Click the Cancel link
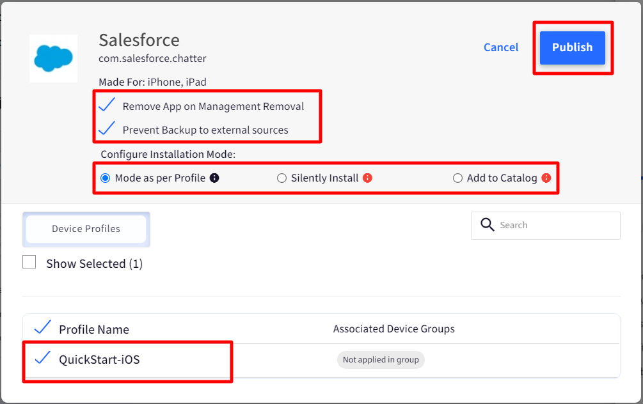 click(501, 47)
